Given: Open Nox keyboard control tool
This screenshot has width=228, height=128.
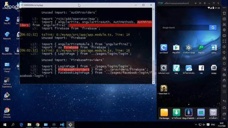Looking at the screenshot, I should [224, 19].
